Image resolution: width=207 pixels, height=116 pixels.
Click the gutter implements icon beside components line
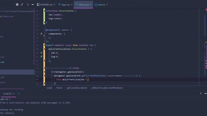pyautogui.click(x=41, y=34)
